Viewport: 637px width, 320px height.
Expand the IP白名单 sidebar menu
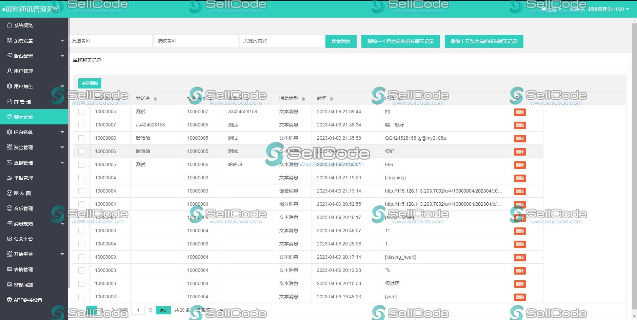point(34,132)
